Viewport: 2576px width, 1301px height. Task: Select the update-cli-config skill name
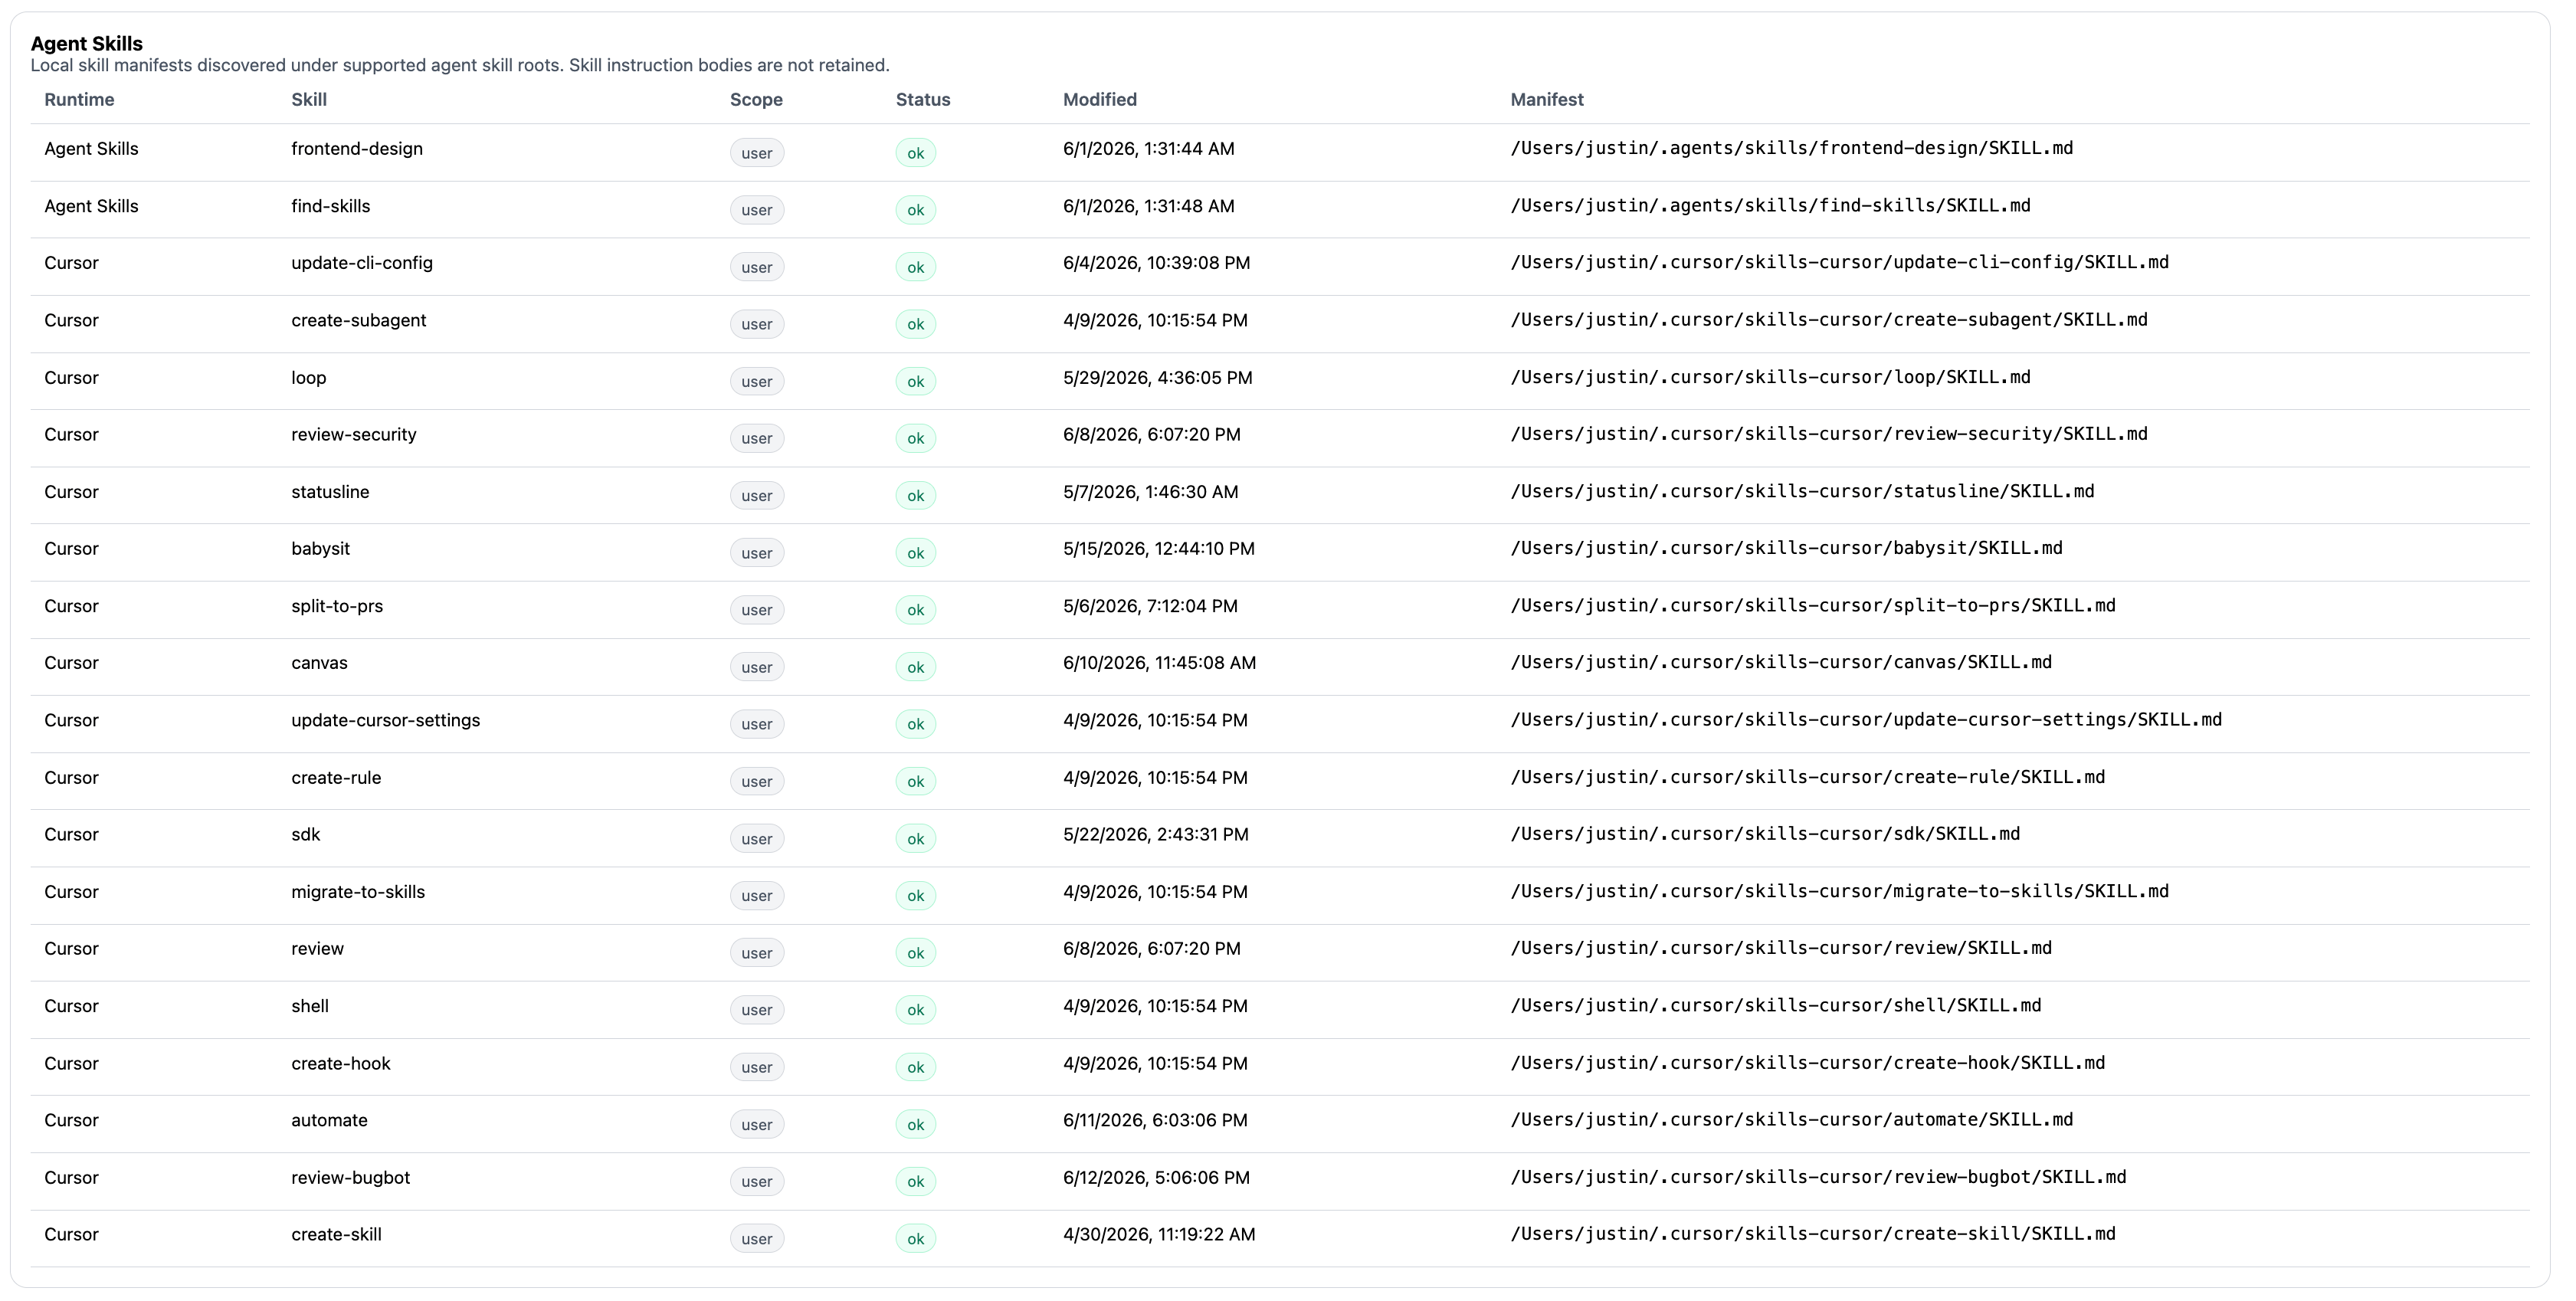coord(362,263)
